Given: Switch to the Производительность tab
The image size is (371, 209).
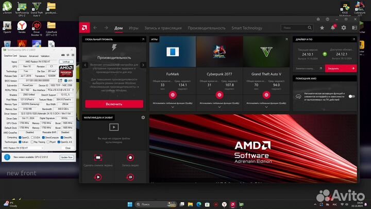Looking at the screenshot, I should point(207,28).
